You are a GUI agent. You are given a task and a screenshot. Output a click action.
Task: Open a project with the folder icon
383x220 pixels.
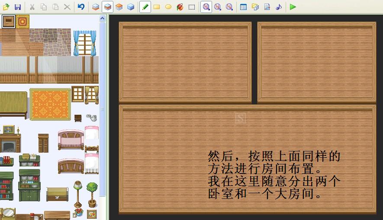6,7
